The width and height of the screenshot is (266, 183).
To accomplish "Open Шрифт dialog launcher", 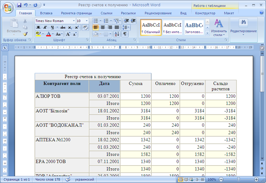I will pos(87,39).
